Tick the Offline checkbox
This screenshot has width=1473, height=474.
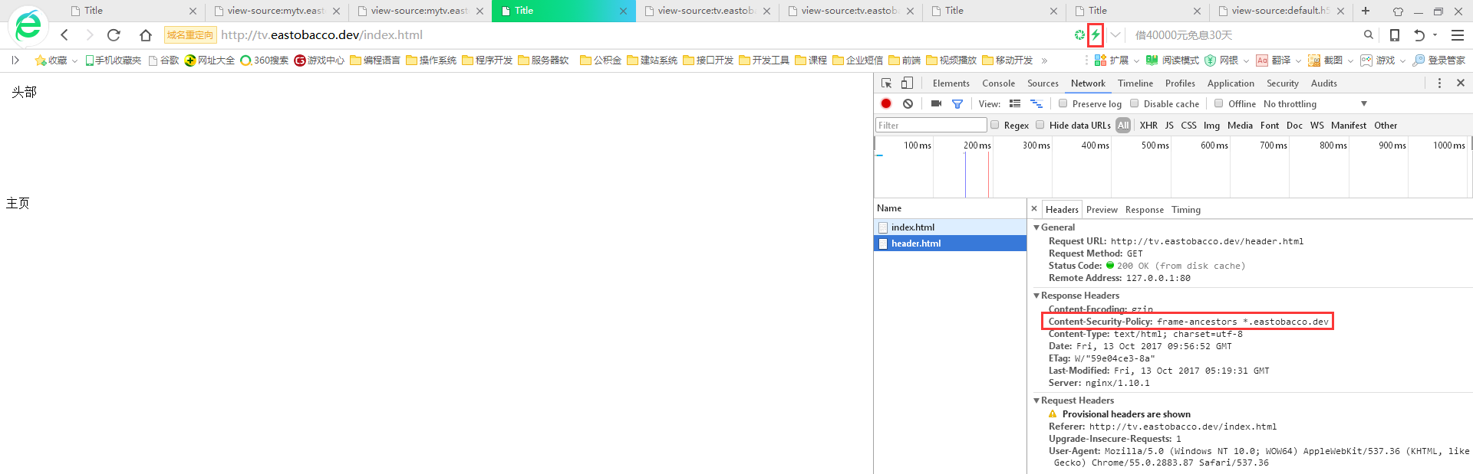pyautogui.click(x=1218, y=103)
